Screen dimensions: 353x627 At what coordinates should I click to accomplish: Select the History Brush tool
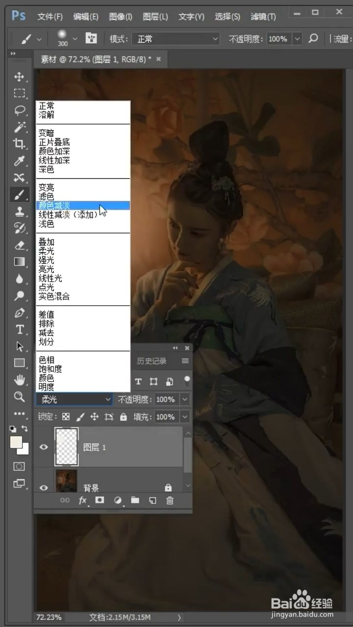point(19,228)
